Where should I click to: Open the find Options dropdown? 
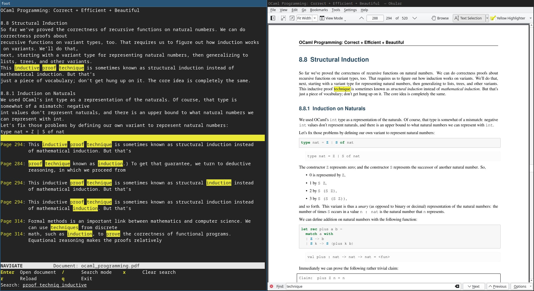[521, 286]
